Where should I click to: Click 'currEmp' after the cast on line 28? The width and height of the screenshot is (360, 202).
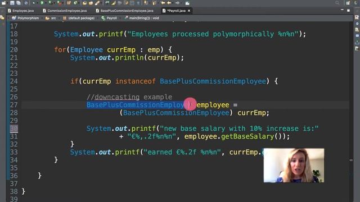click(251, 113)
